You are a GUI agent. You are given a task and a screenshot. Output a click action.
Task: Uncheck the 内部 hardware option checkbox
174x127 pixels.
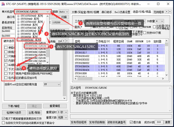click(x=6, y=61)
